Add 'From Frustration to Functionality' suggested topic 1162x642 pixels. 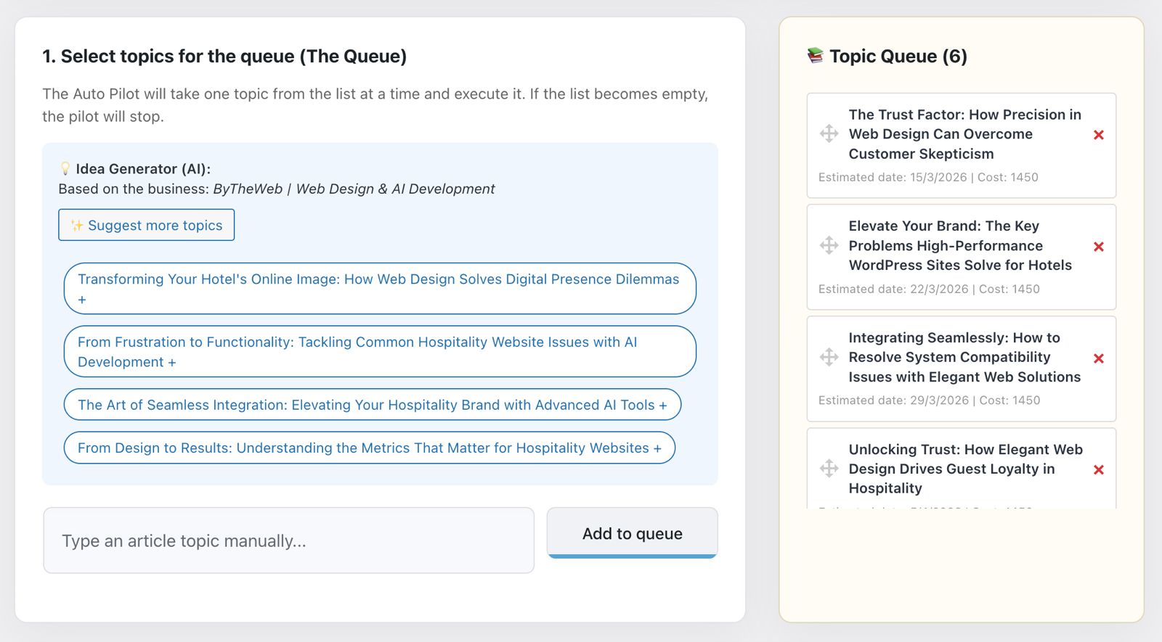[x=379, y=352]
